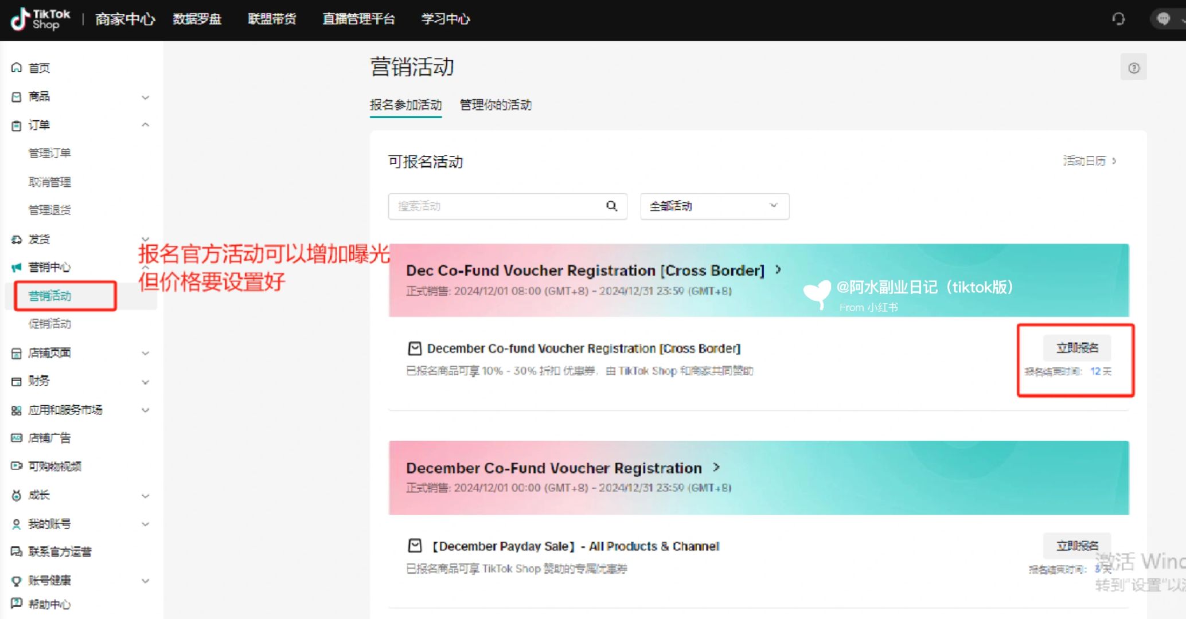Switch to the 管理你的活动 tab
The image size is (1186, 619).
(496, 105)
